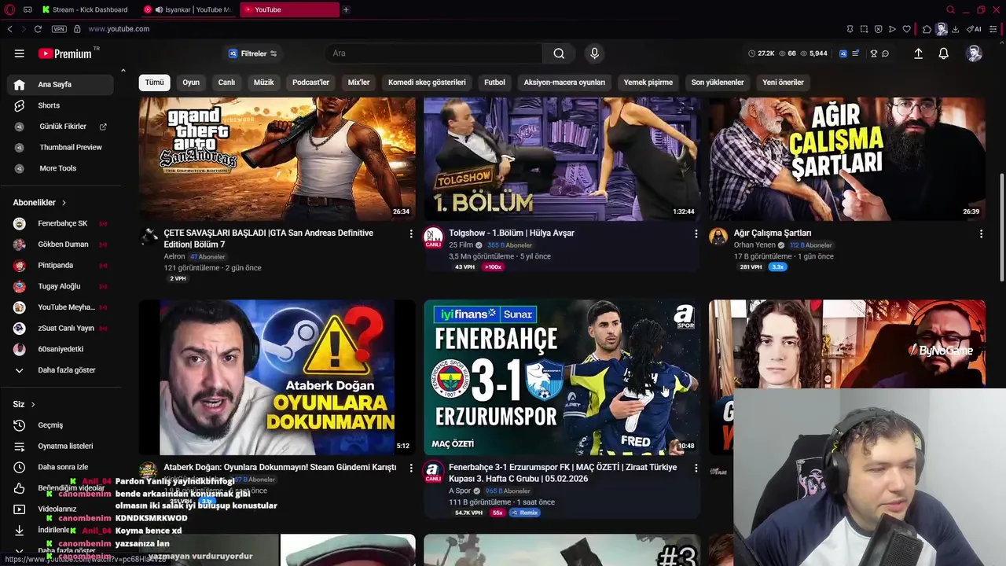
Task: Click the VPN badge in the address bar
Action: [59, 29]
